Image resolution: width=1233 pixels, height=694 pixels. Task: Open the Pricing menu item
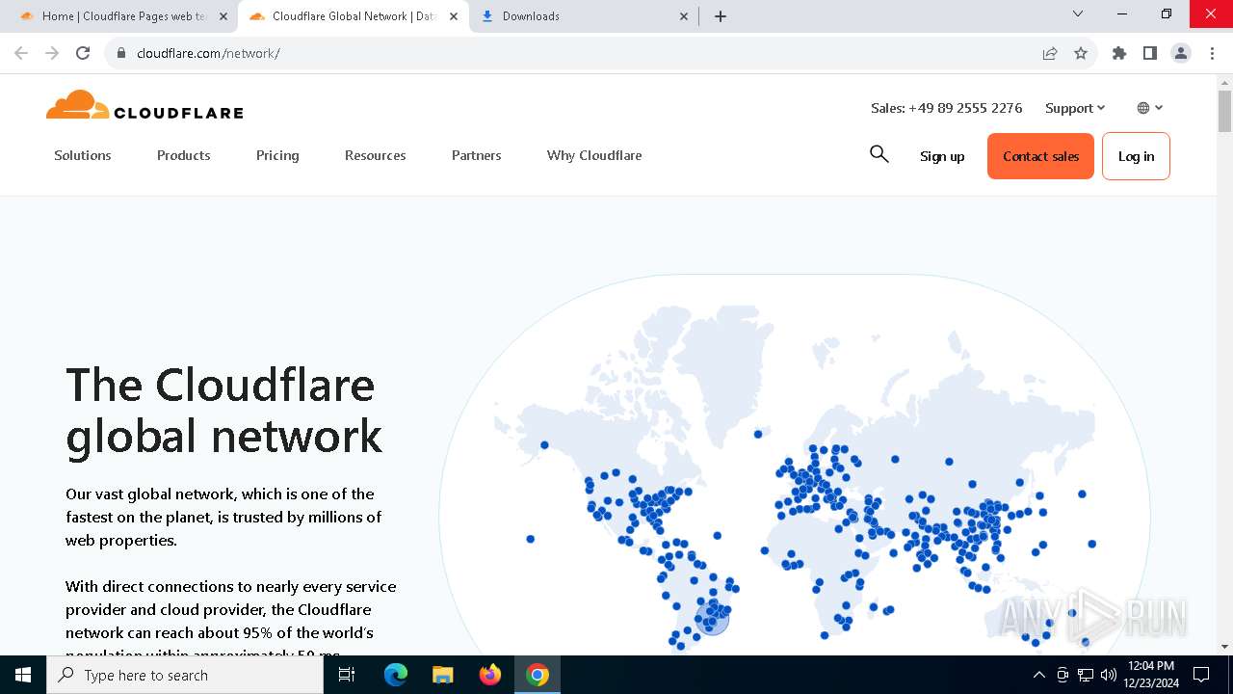277,155
